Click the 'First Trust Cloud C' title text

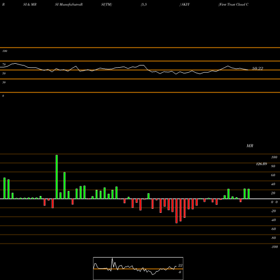[234, 4]
